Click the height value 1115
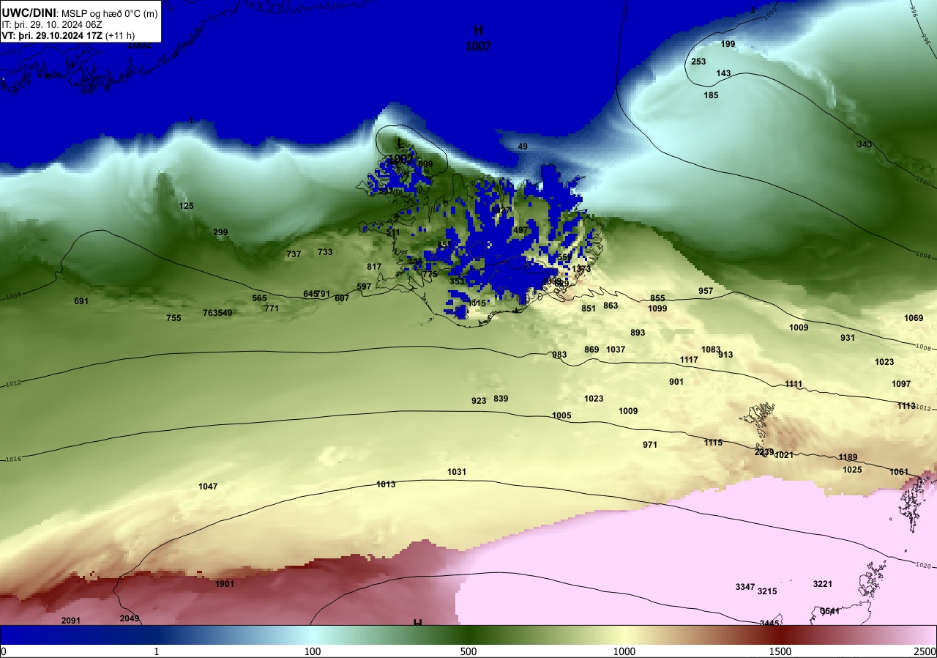Screen dimensions: 937x658 (x=713, y=443)
